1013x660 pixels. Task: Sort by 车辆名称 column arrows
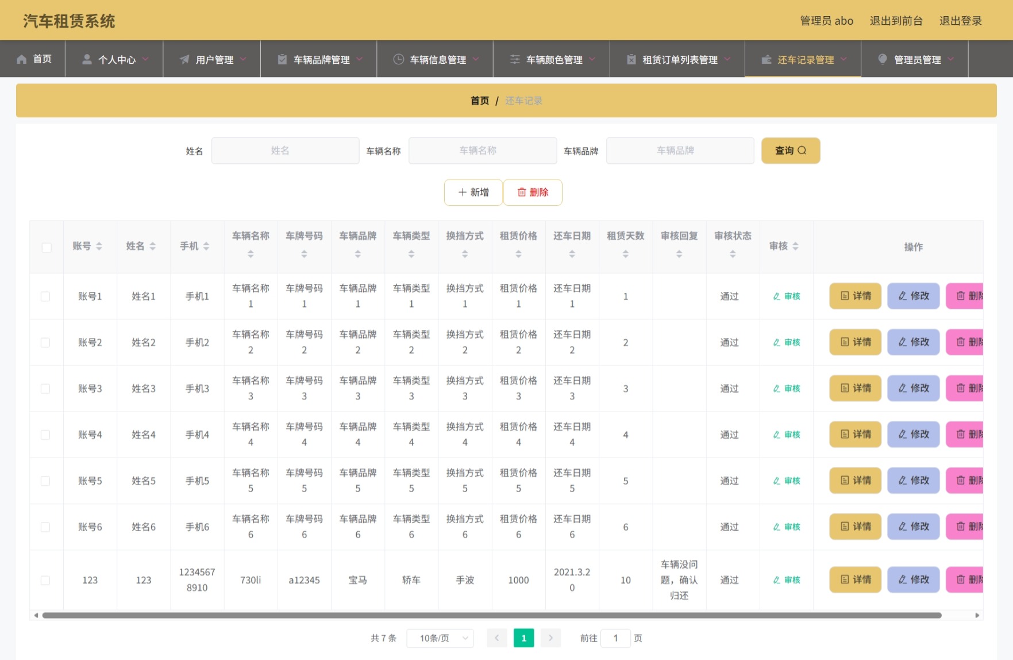click(251, 254)
